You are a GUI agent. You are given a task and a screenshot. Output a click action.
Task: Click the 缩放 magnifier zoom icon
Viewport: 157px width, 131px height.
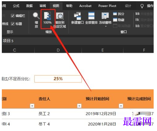pyautogui.click(x=36, y=16)
